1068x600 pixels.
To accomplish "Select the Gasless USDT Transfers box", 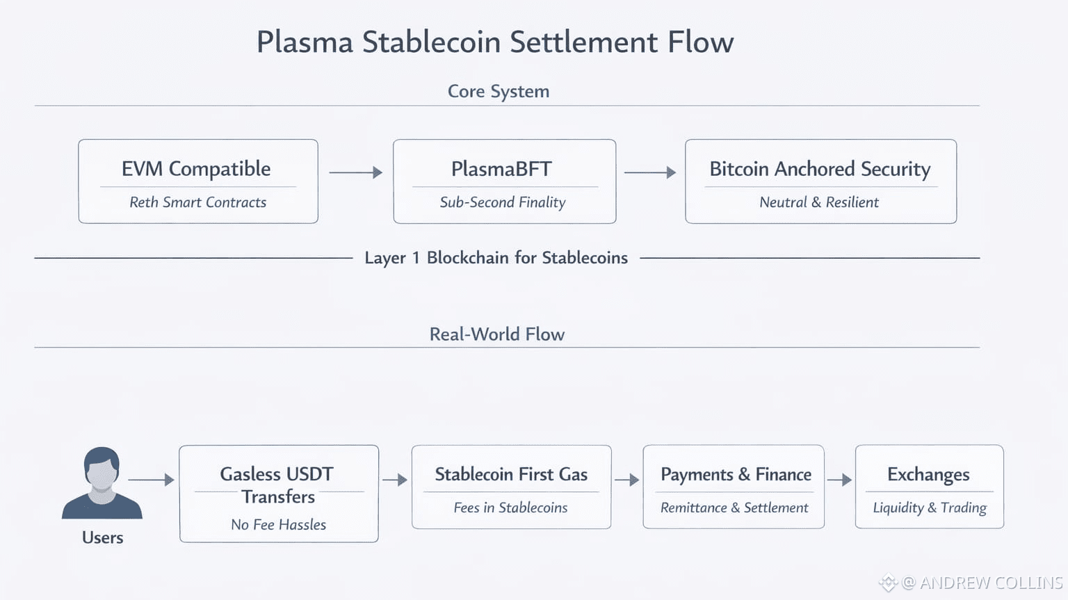I will pyautogui.click(x=279, y=494).
